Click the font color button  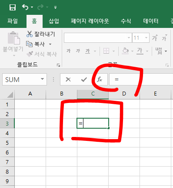140,51
